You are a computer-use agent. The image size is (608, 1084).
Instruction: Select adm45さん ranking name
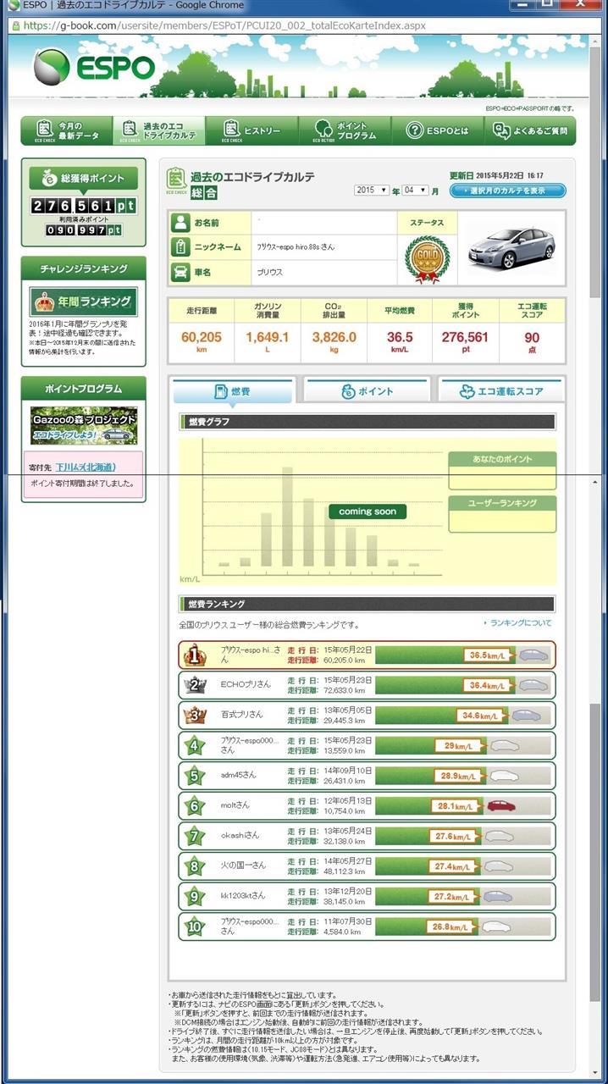coord(240,775)
